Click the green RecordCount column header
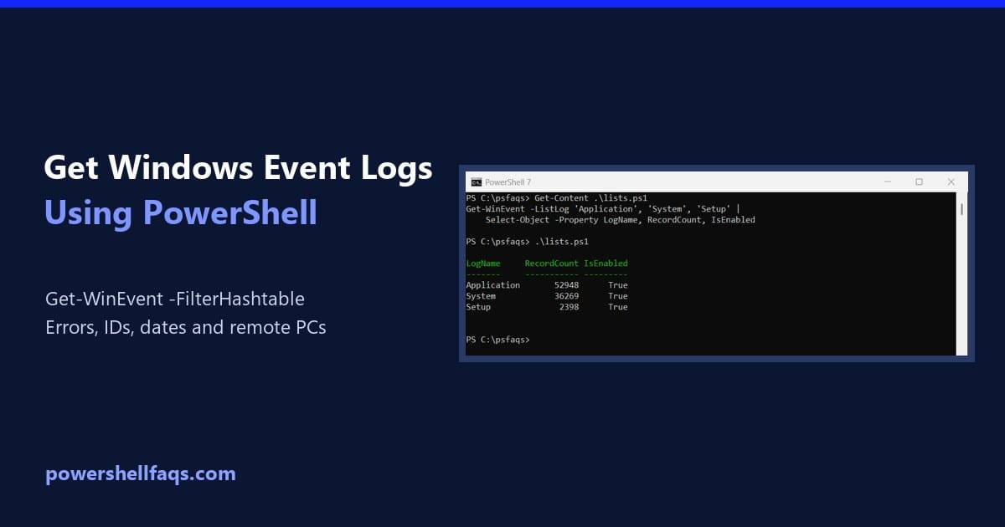 pyautogui.click(x=551, y=263)
